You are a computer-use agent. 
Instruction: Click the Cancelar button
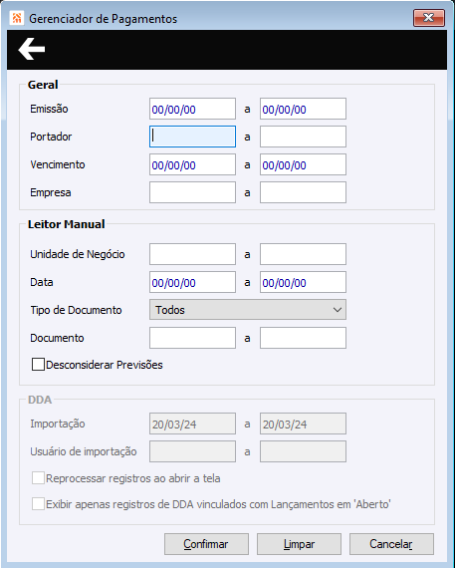pyautogui.click(x=391, y=544)
